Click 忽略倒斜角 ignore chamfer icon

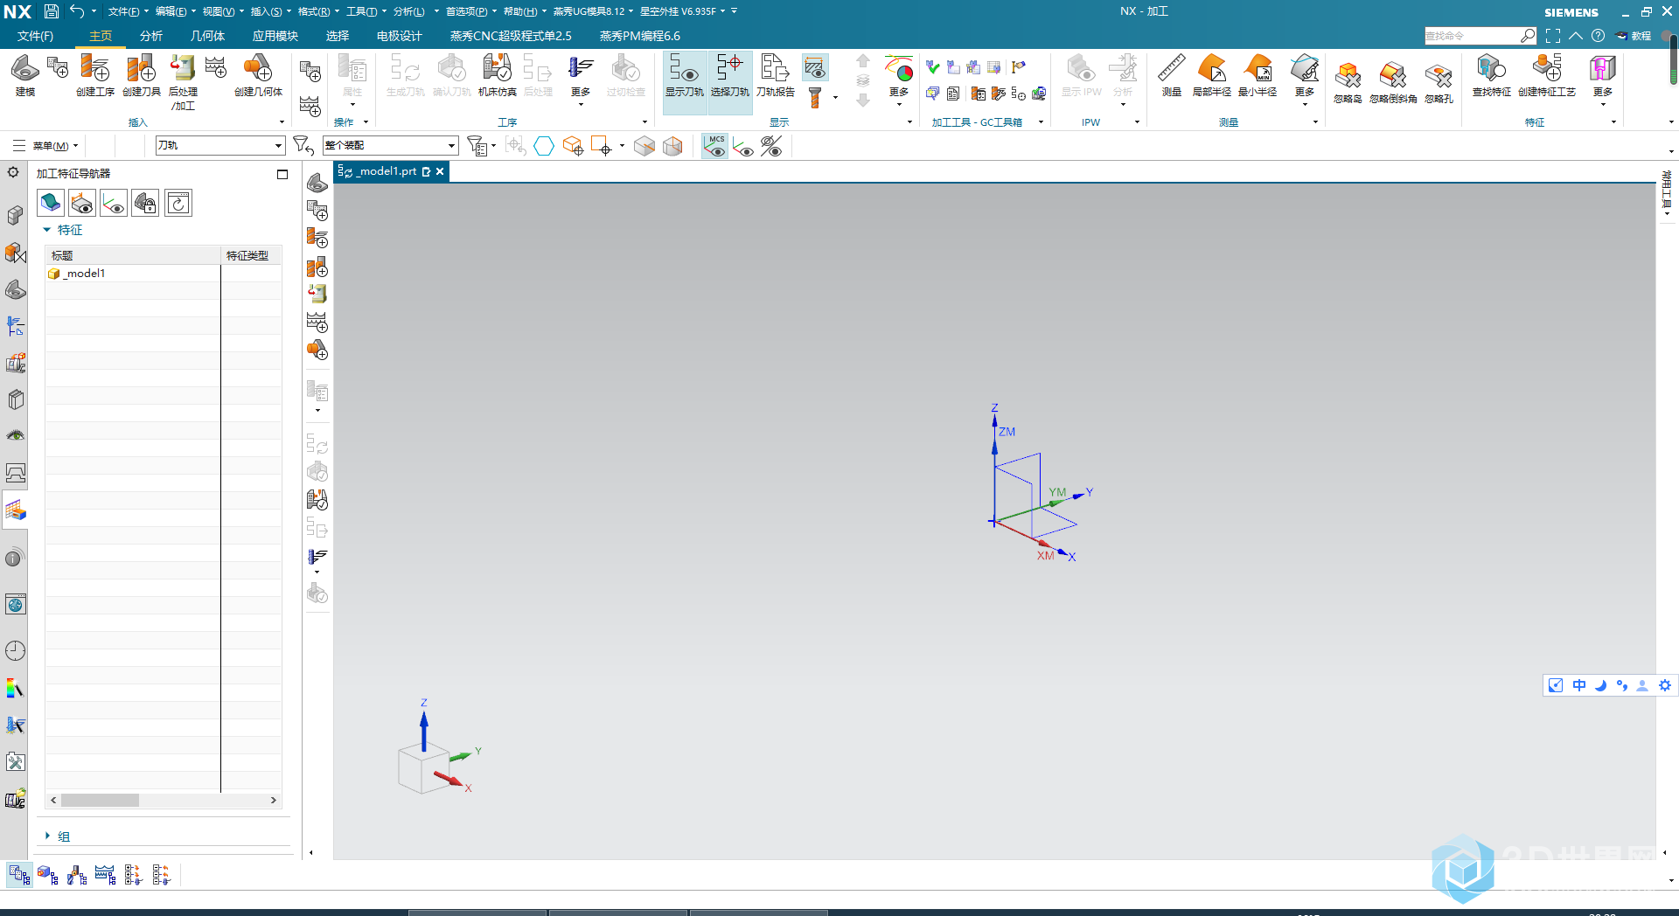pyautogui.click(x=1393, y=82)
